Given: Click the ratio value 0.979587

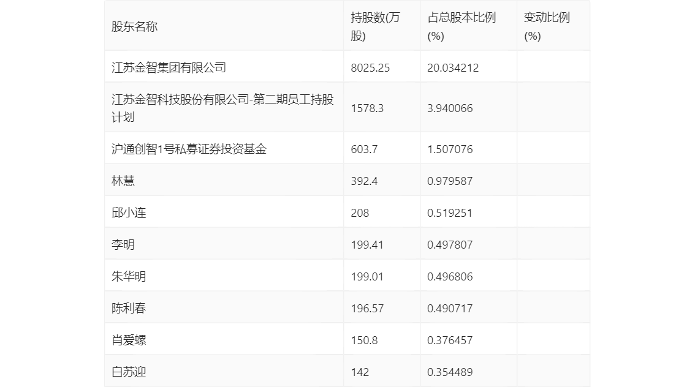Looking at the screenshot, I should (x=450, y=181).
